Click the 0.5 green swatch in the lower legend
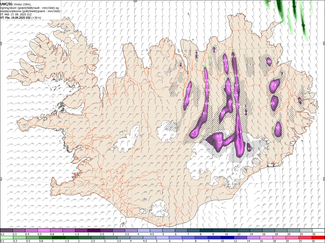325x243 pixels. (x=32, y=237)
